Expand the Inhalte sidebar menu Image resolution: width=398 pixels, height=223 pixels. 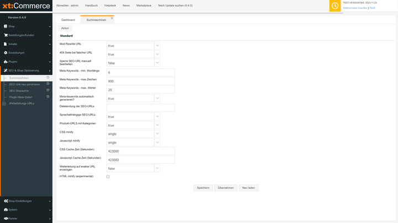coord(50,44)
